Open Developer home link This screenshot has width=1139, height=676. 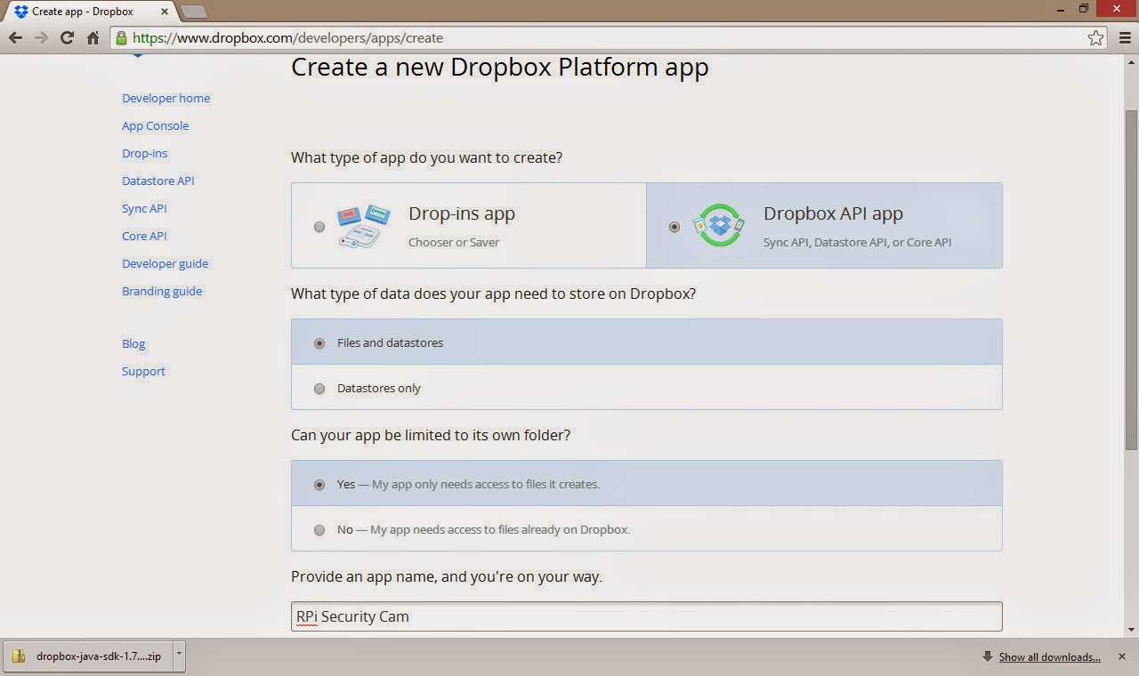click(166, 98)
